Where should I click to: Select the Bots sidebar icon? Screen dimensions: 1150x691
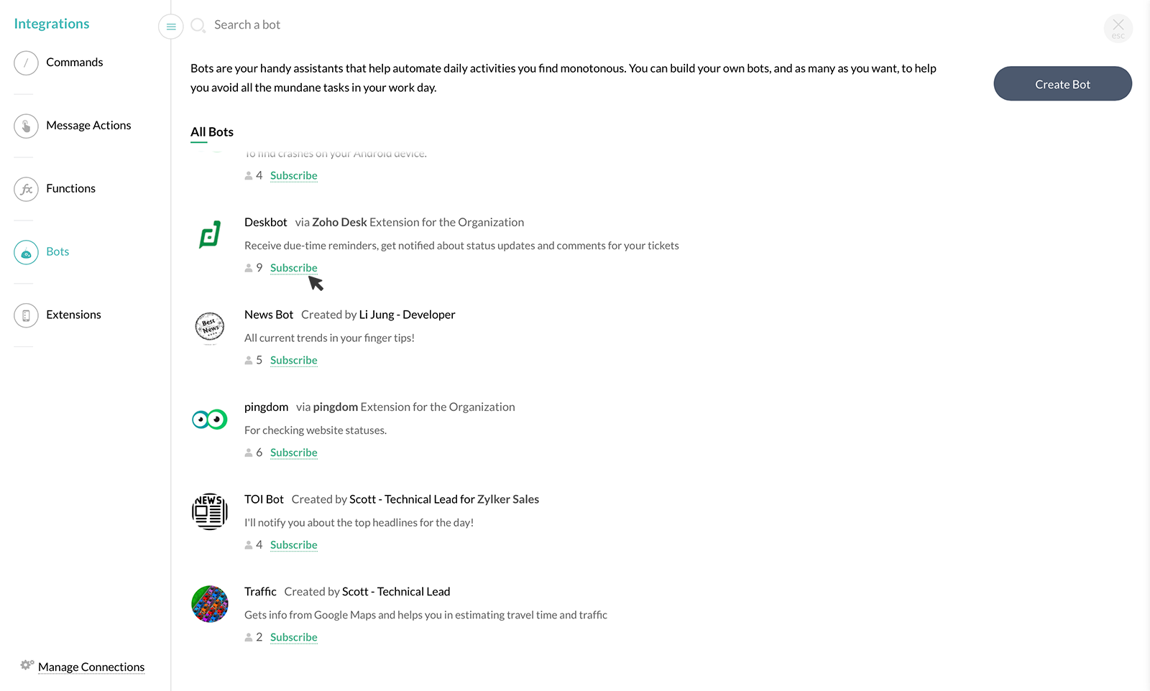(x=26, y=252)
